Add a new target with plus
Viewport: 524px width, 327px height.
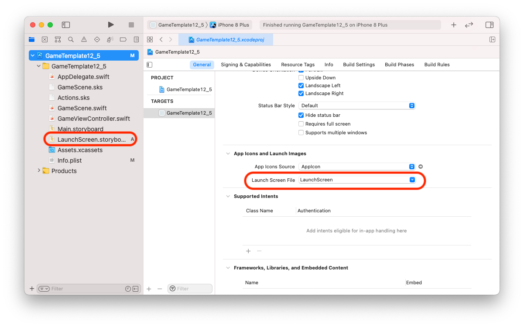149,289
